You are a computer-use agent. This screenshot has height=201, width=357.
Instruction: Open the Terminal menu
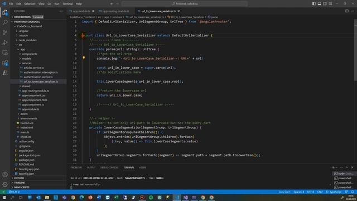67,4
